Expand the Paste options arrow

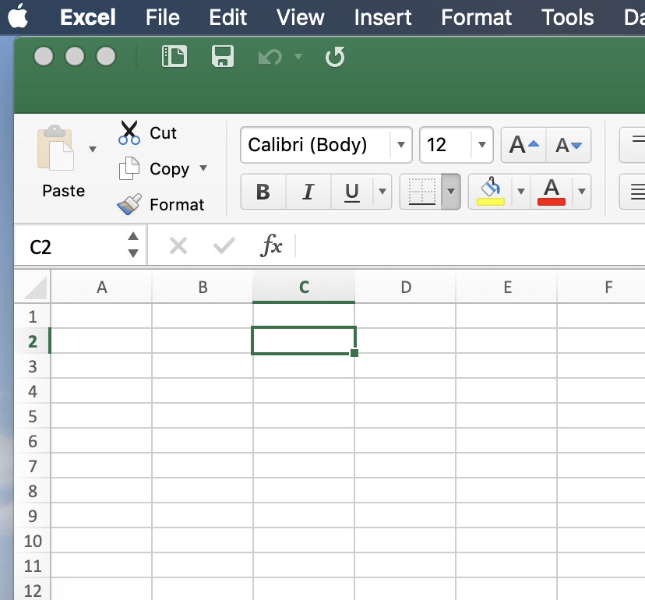93,149
